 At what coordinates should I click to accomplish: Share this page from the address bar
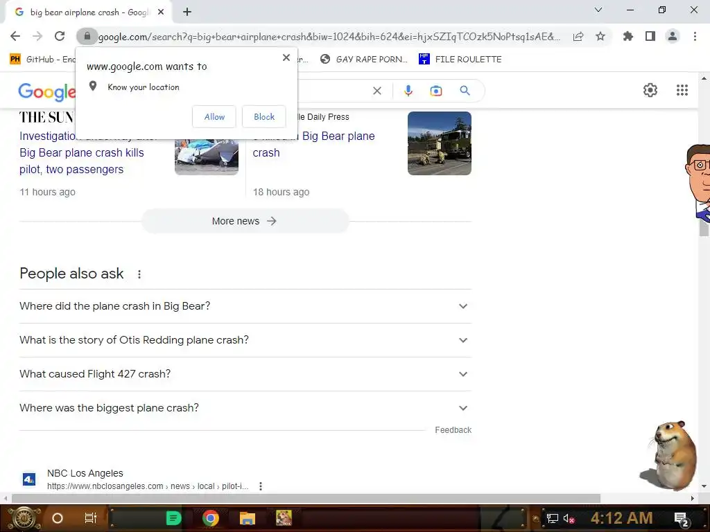(578, 37)
